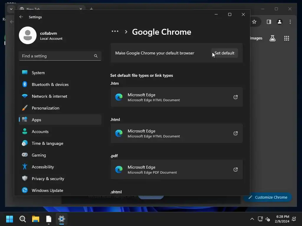Viewport: 302px width, 226px height.
Task: Show hidden icons in system tray
Action: pyautogui.click(x=252, y=219)
